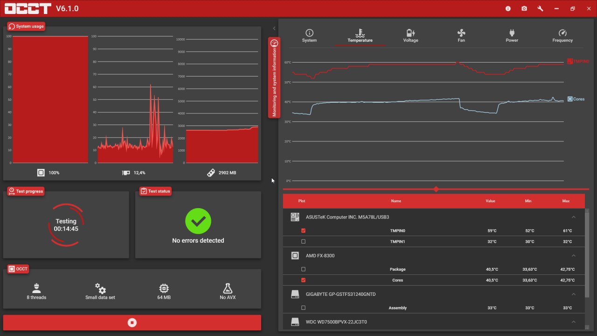Screen dimensions: 597x336
Task: Click the Test status clipboard icon
Action: click(144, 191)
